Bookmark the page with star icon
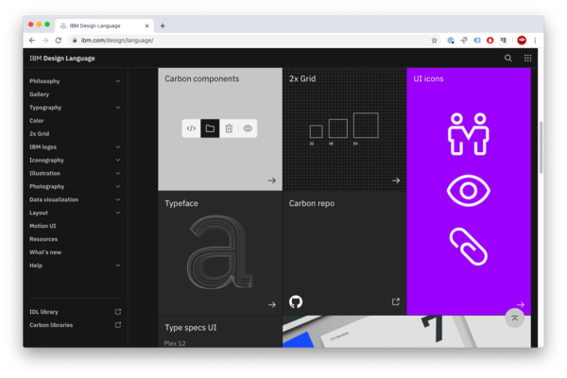 [x=434, y=40]
